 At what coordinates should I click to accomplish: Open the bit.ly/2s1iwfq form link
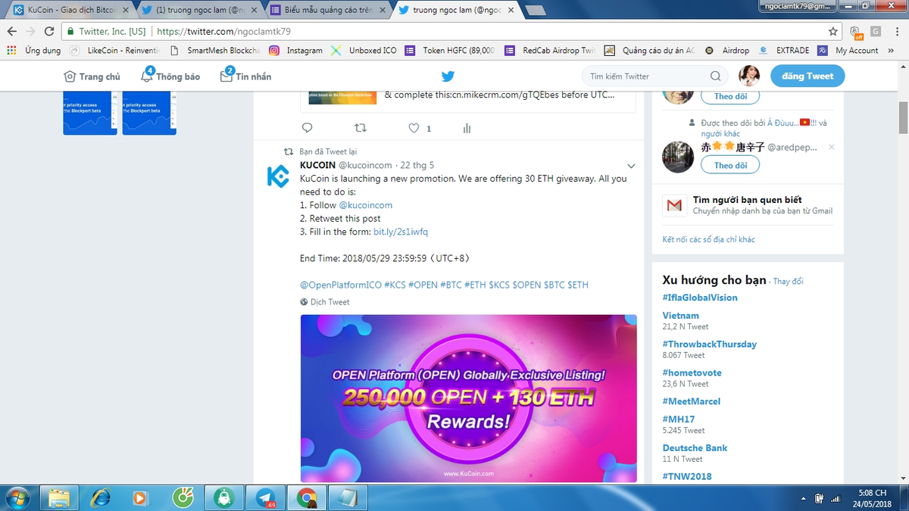pyautogui.click(x=401, y=232)
